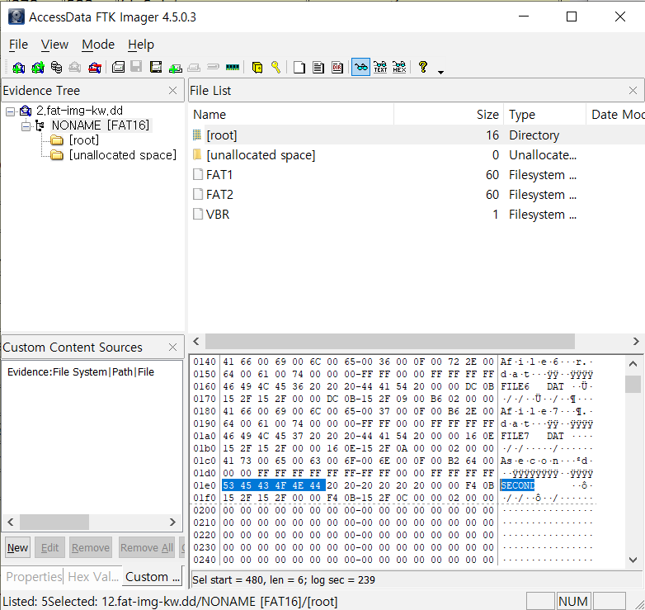The height and width of the screenshot is (610, 645).
Task: Select the VBR file entry
Action: 417,214
